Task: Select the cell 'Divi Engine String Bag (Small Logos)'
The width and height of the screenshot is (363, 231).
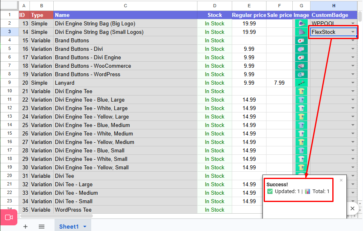Action: (125, 32)
